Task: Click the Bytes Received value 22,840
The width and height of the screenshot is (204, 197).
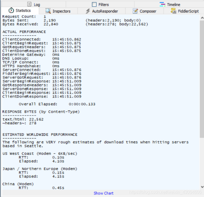Action: pyautogui.click(x=51, y=24)
